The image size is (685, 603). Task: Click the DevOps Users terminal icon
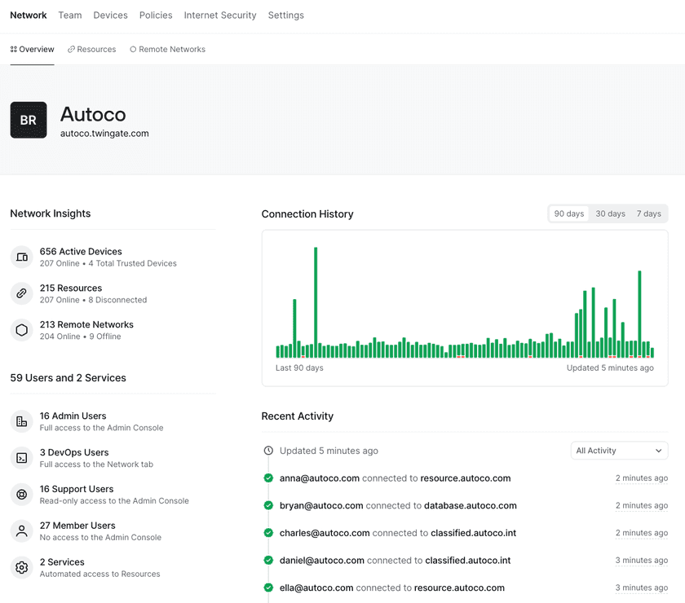21,458
